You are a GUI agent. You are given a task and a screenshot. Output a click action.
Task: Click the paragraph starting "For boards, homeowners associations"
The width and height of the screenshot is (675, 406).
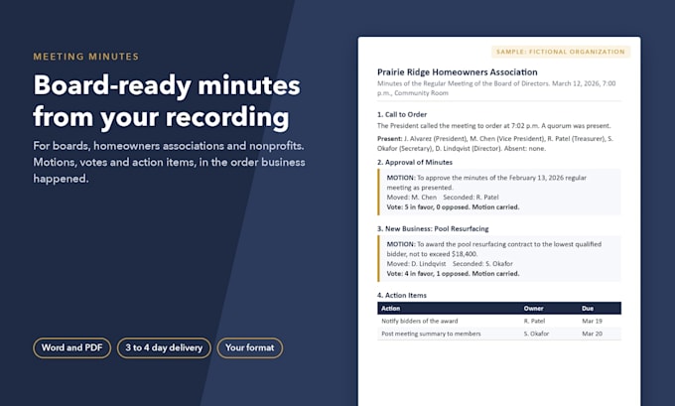point(169,163)
